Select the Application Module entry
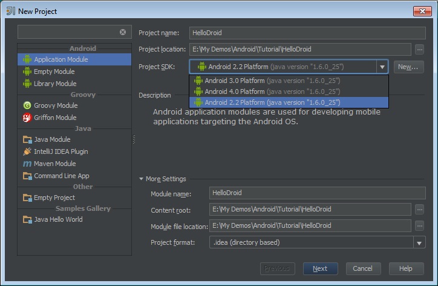This screenshot has width=438, height=286. click(74, 59)
